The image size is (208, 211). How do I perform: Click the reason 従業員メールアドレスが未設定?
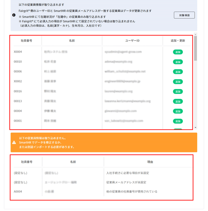click(126, 182)
